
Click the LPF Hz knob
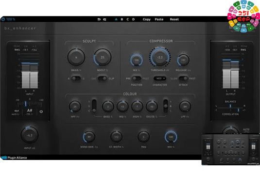pos(185,107)
